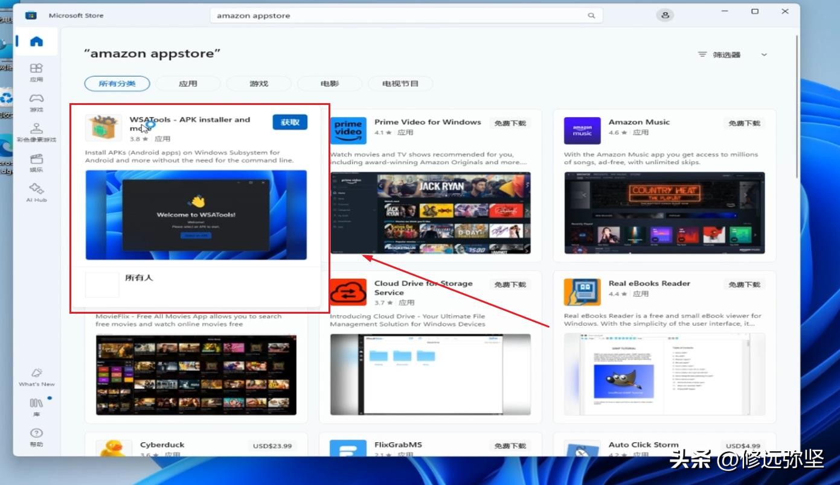Open the user account profile icon
Screen dimensions: 840x485
[665, 15]
